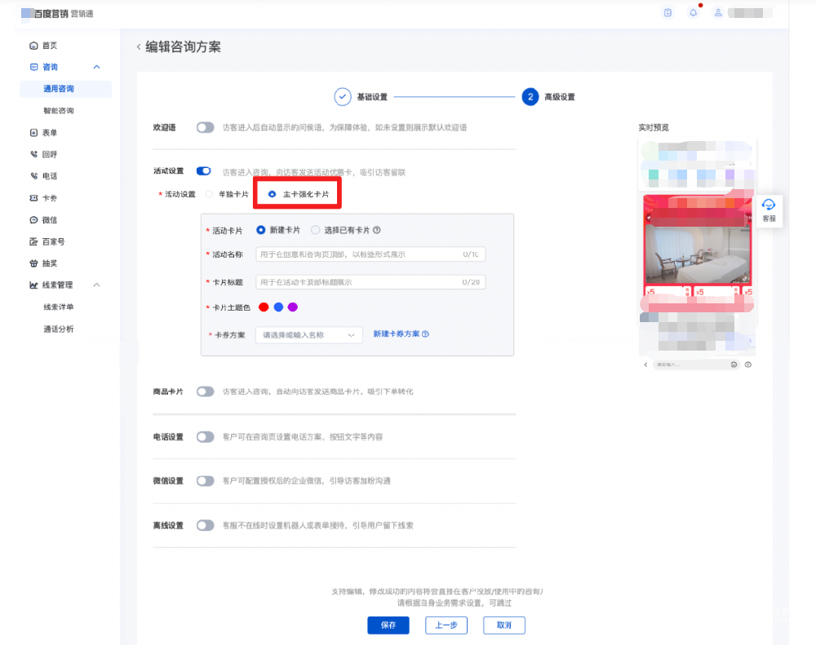
Task: Enable the 离线设置 offline settings toggle
Action: pyautogui.click(x=205, y=525)
